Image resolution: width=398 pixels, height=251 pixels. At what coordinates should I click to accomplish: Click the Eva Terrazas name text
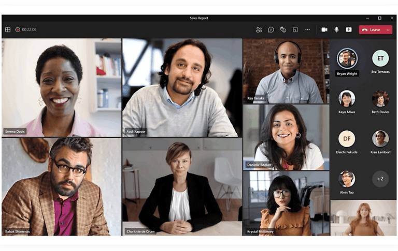coord(380,72)
